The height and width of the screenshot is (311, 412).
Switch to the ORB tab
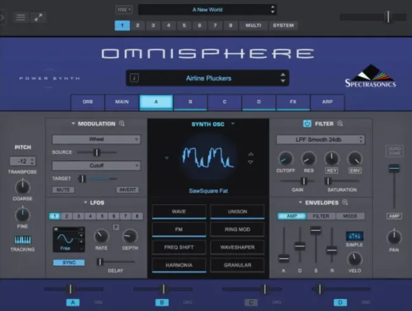click(x=87, y=102)
